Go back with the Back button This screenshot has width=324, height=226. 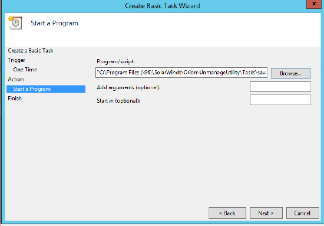(x=227, y=213)
